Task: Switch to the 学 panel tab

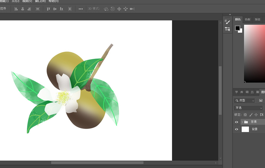Action: [236, 92]
